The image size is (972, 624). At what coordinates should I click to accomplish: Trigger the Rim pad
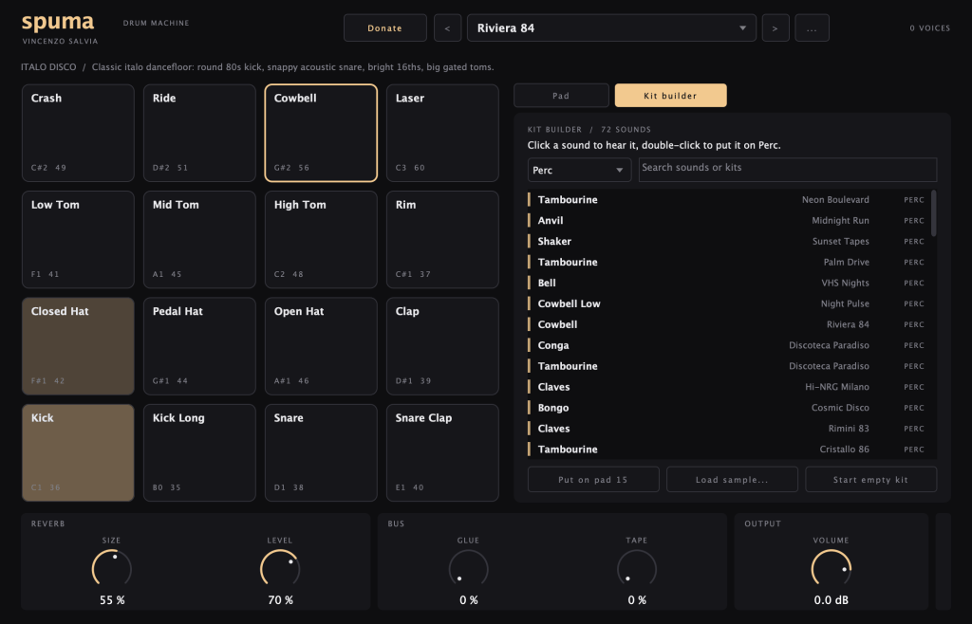click(x=442, y=240)
